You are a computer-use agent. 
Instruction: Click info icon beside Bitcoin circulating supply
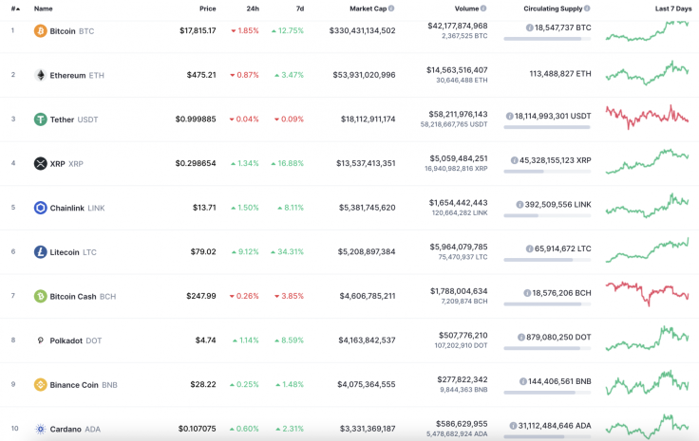[x=529, y=28]
